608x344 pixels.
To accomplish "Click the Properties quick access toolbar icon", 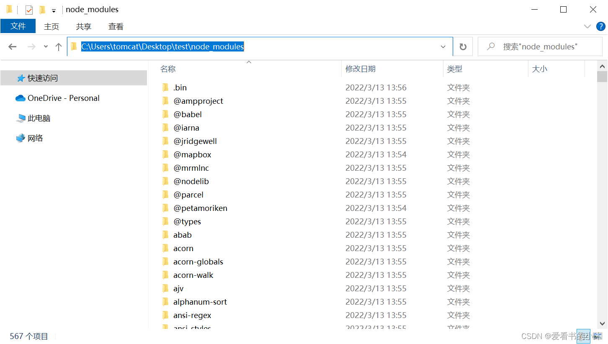I will coord(29,10).
